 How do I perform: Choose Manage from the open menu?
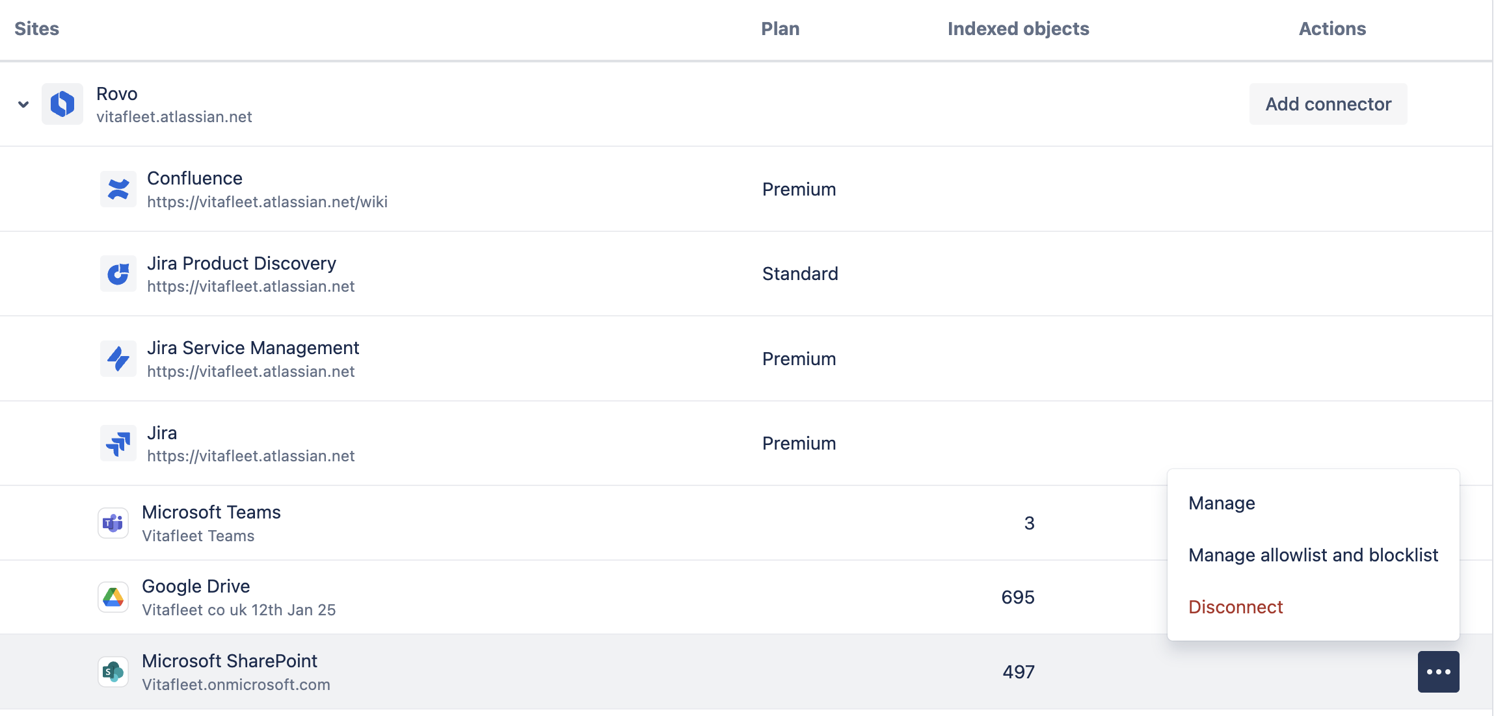1221,502
